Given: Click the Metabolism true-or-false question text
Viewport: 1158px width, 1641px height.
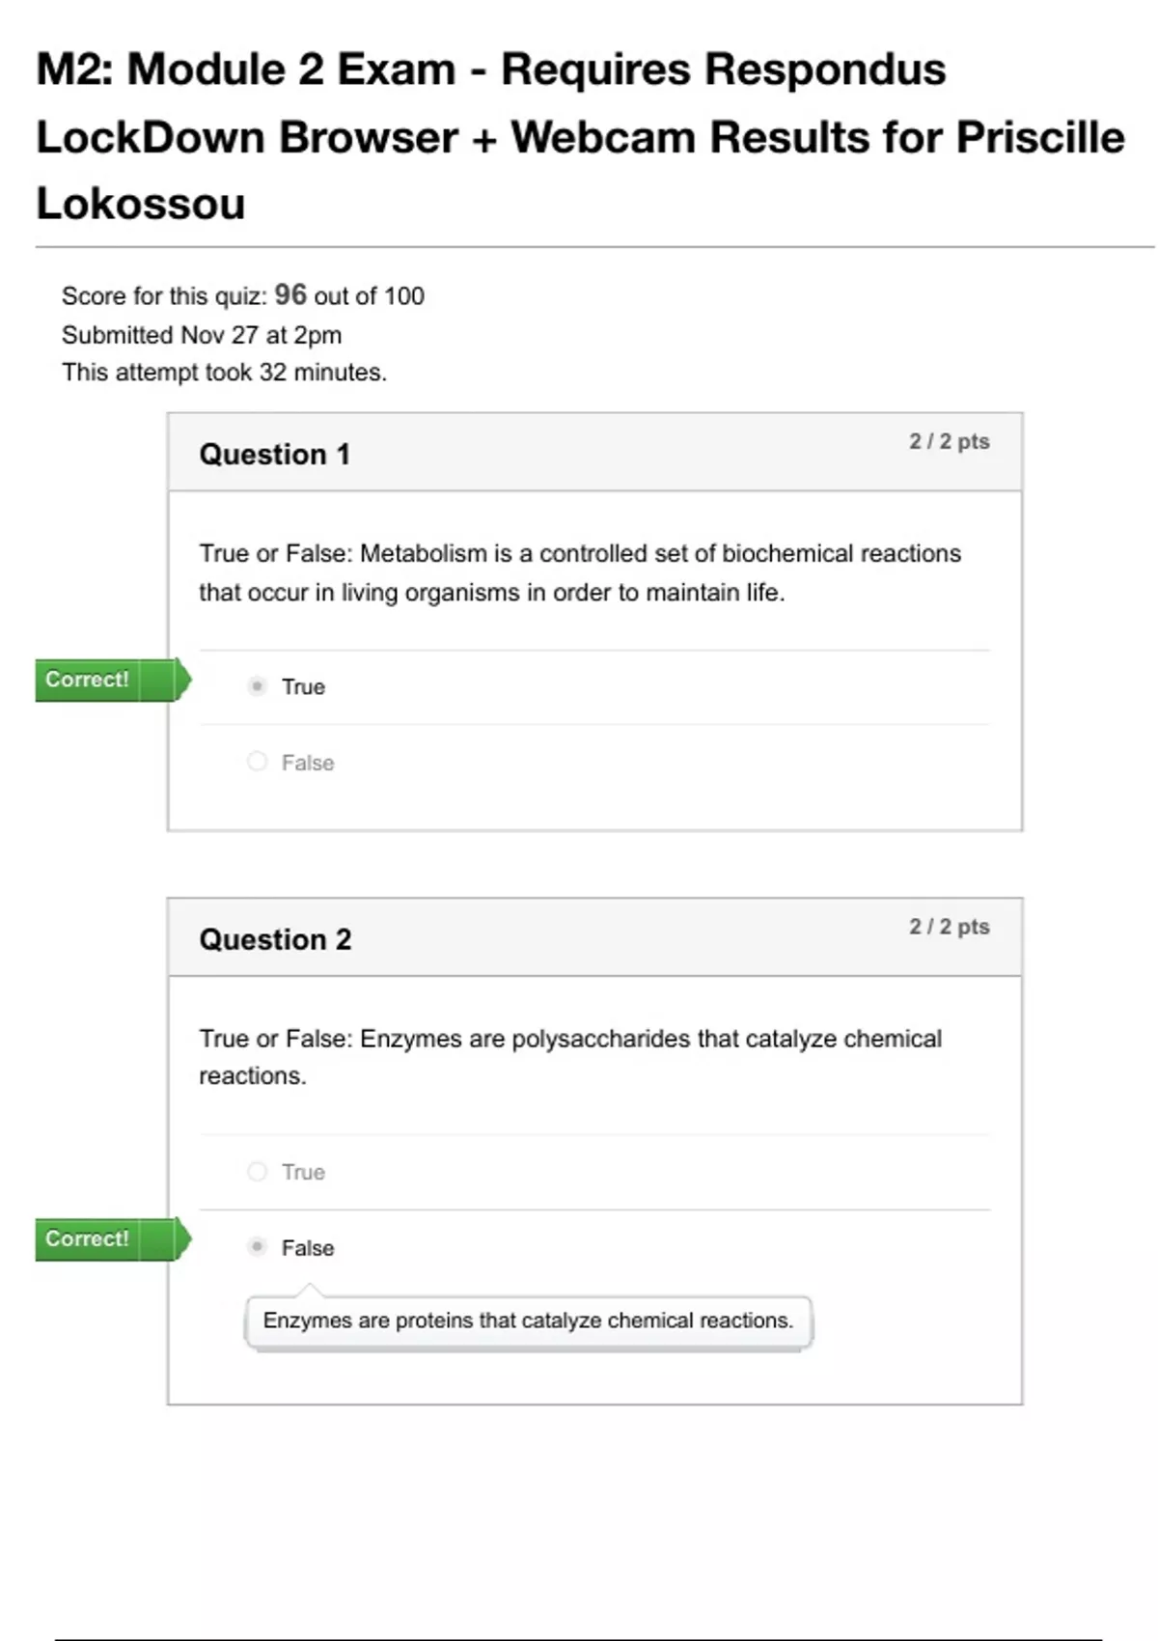Looking at the screenshot, I should 579,572.
